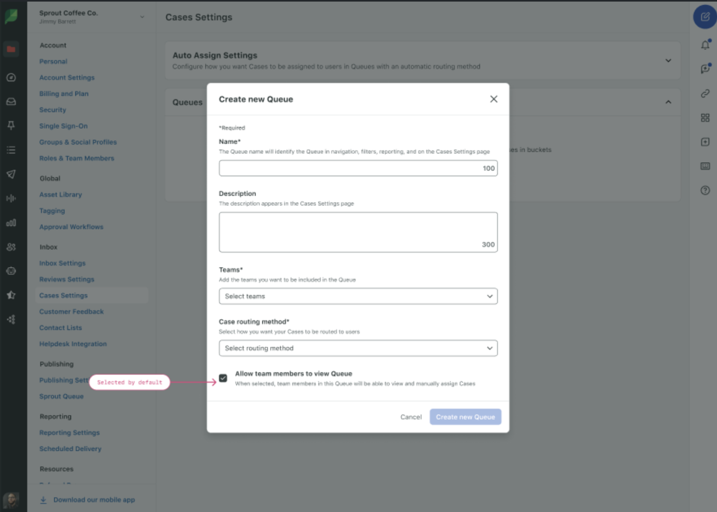Open the keyboard shortcuts icon
Image resolution: width=717 pixels, height=512 pixels.
pos(705,166)
